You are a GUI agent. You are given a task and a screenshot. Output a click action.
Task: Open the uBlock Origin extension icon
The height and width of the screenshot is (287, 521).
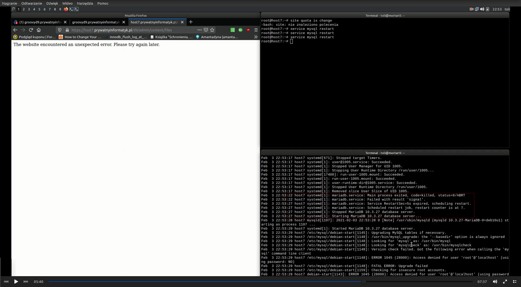click(x=248, y=30)
